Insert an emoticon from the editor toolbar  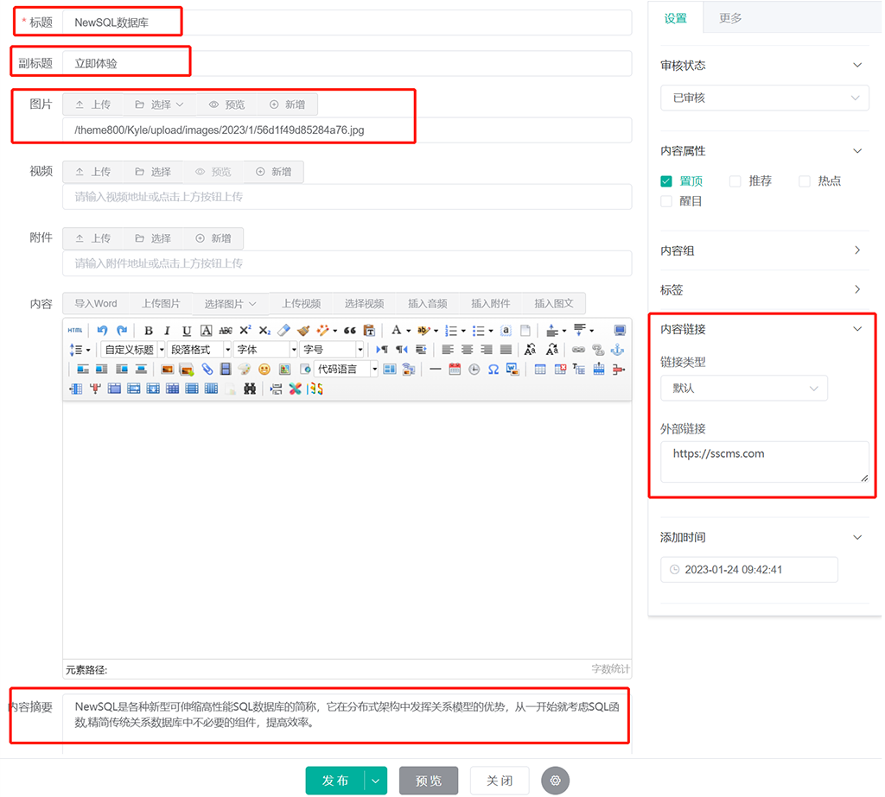pyautogui.click(x=264, y=369)
